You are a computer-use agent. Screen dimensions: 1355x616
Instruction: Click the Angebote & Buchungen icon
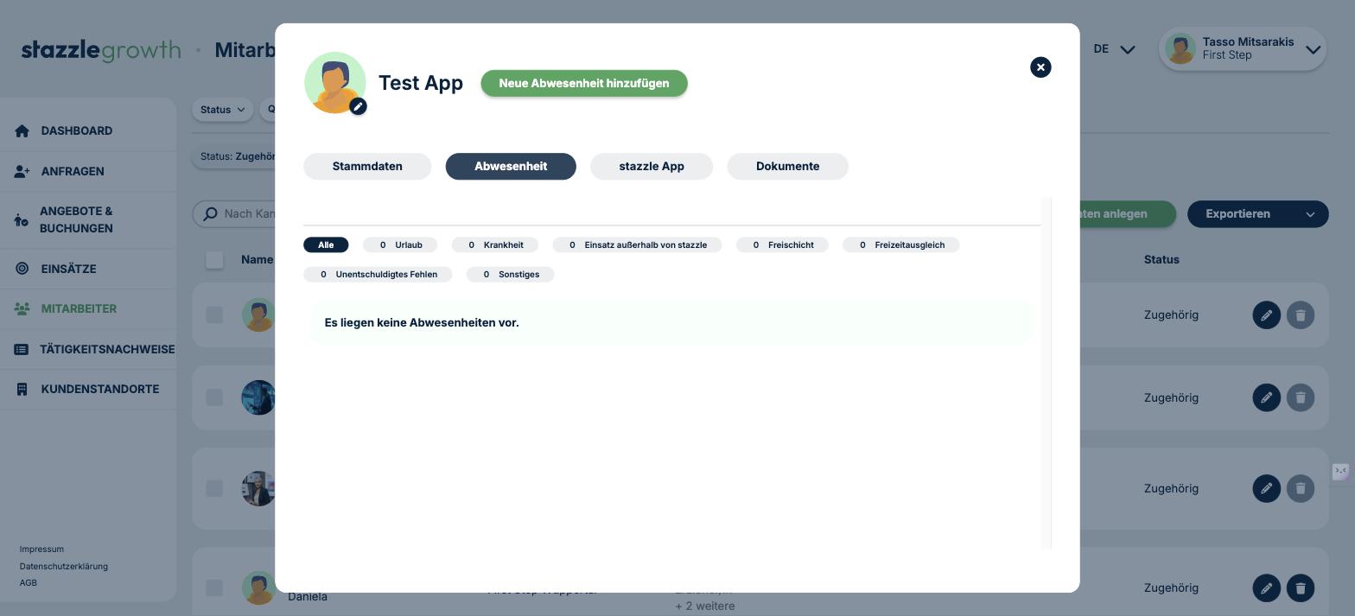coord(22,219)
